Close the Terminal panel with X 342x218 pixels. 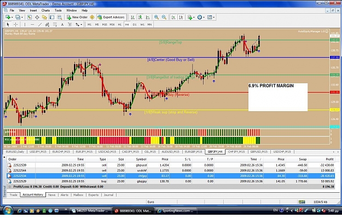click(x=4, y=157)
